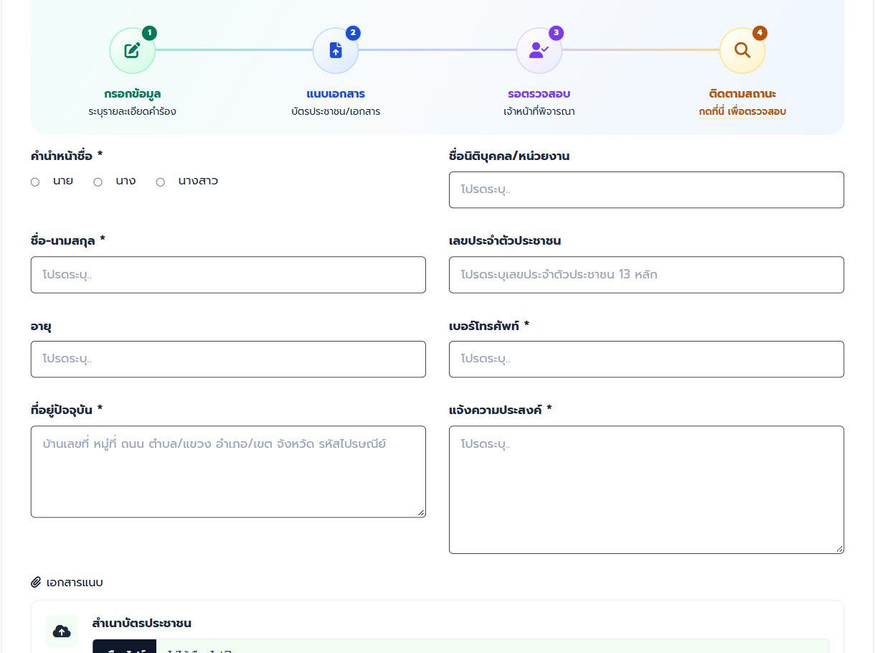
Task: Click the ชื่อนิติบุคคล/หน่วยงาน input field
Action: [646, 190]
